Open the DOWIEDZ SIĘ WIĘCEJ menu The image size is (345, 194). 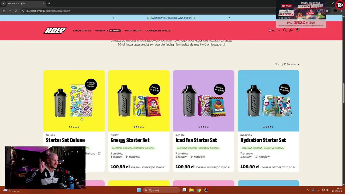click(x=158, y=30)
